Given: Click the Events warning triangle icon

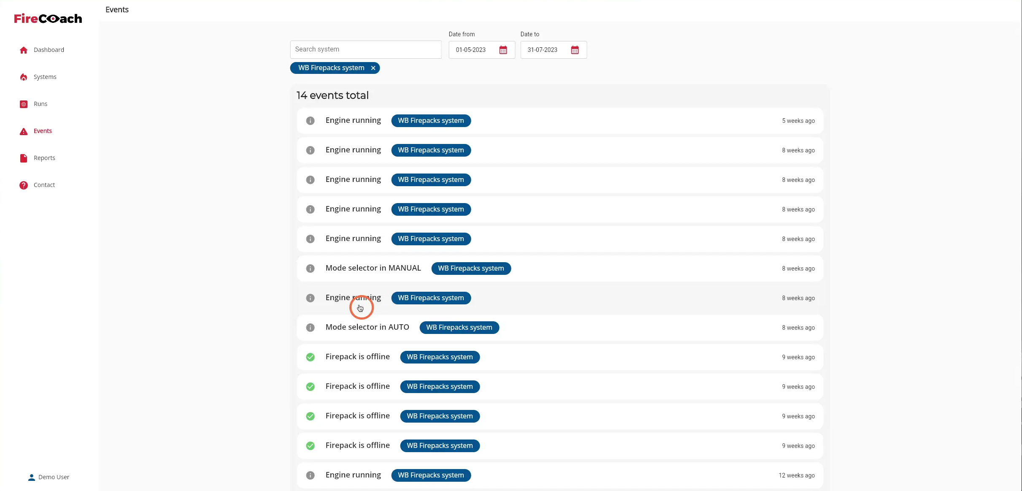Looking at the screenshot, I should coord(24,131).
